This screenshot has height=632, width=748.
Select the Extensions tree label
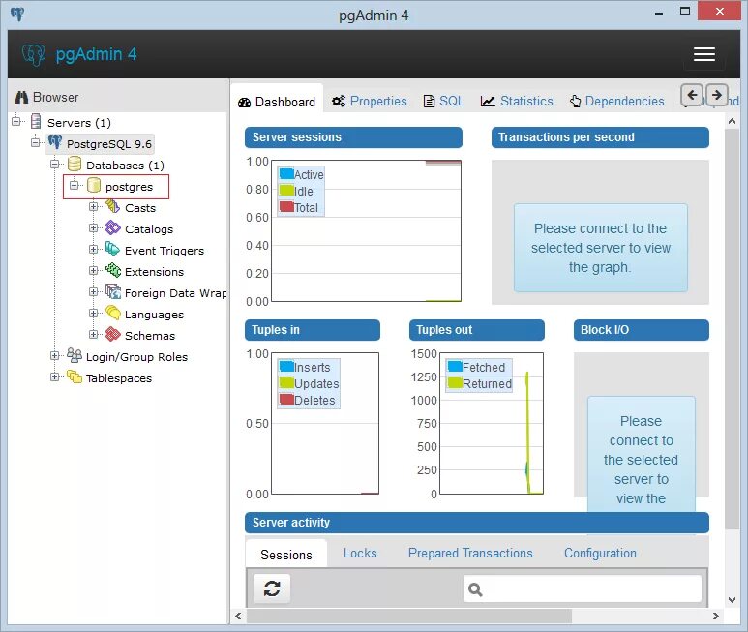154,272
